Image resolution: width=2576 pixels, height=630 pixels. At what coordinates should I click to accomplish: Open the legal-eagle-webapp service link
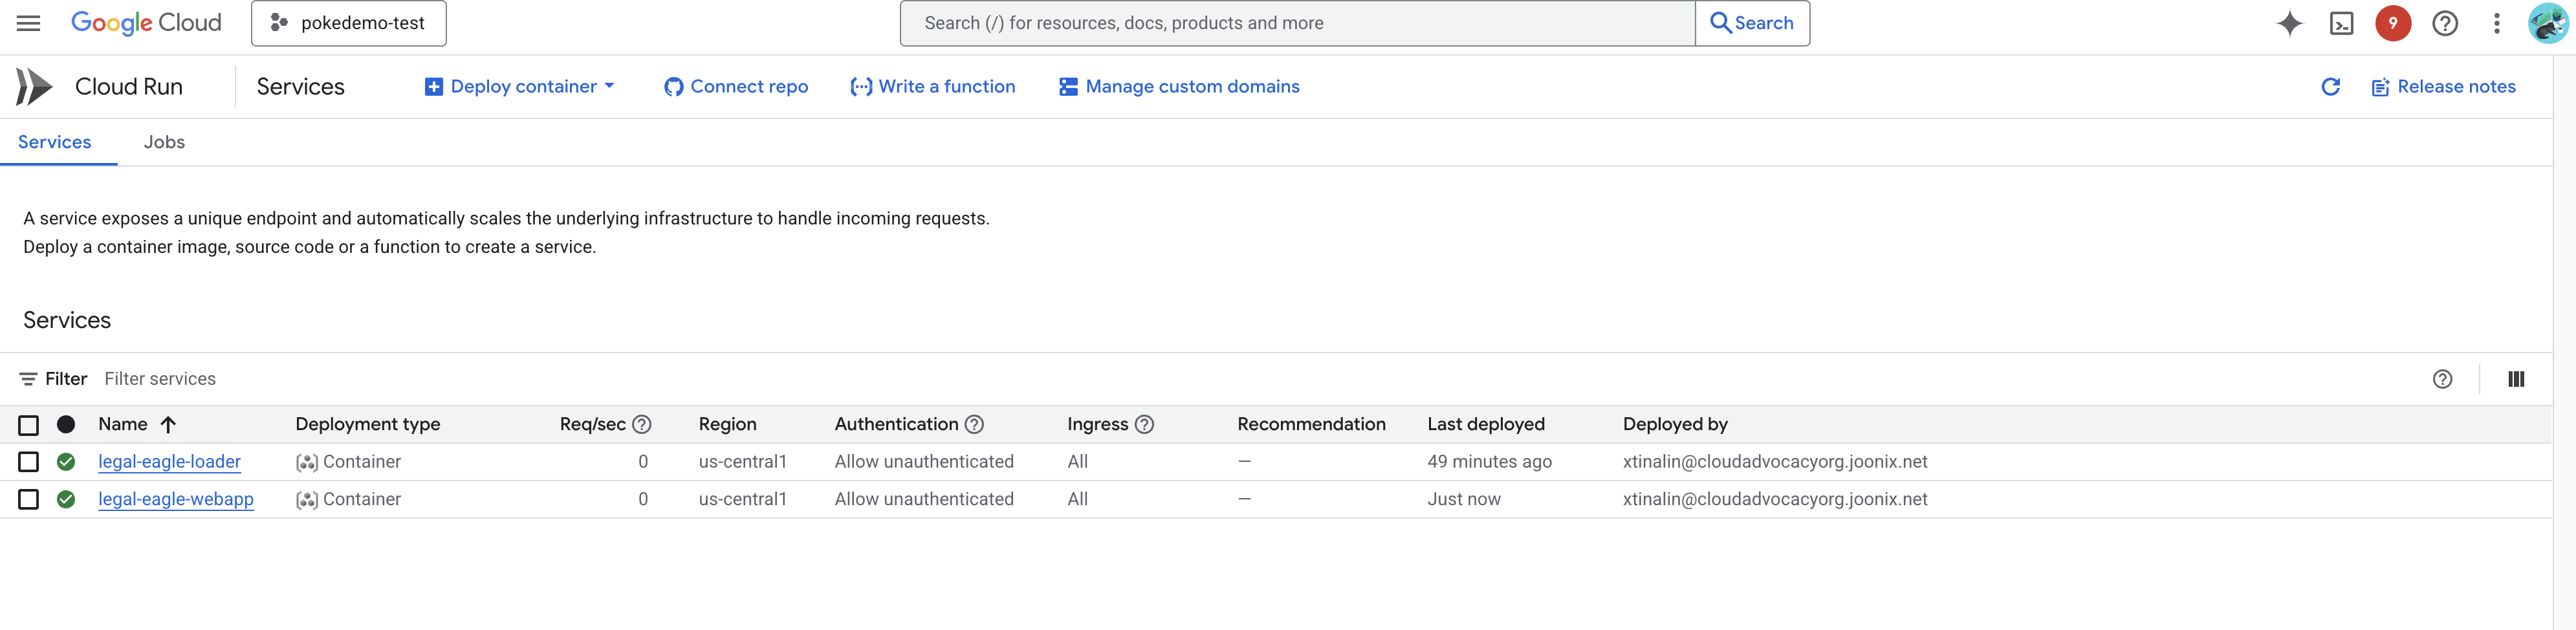[176, 499]
